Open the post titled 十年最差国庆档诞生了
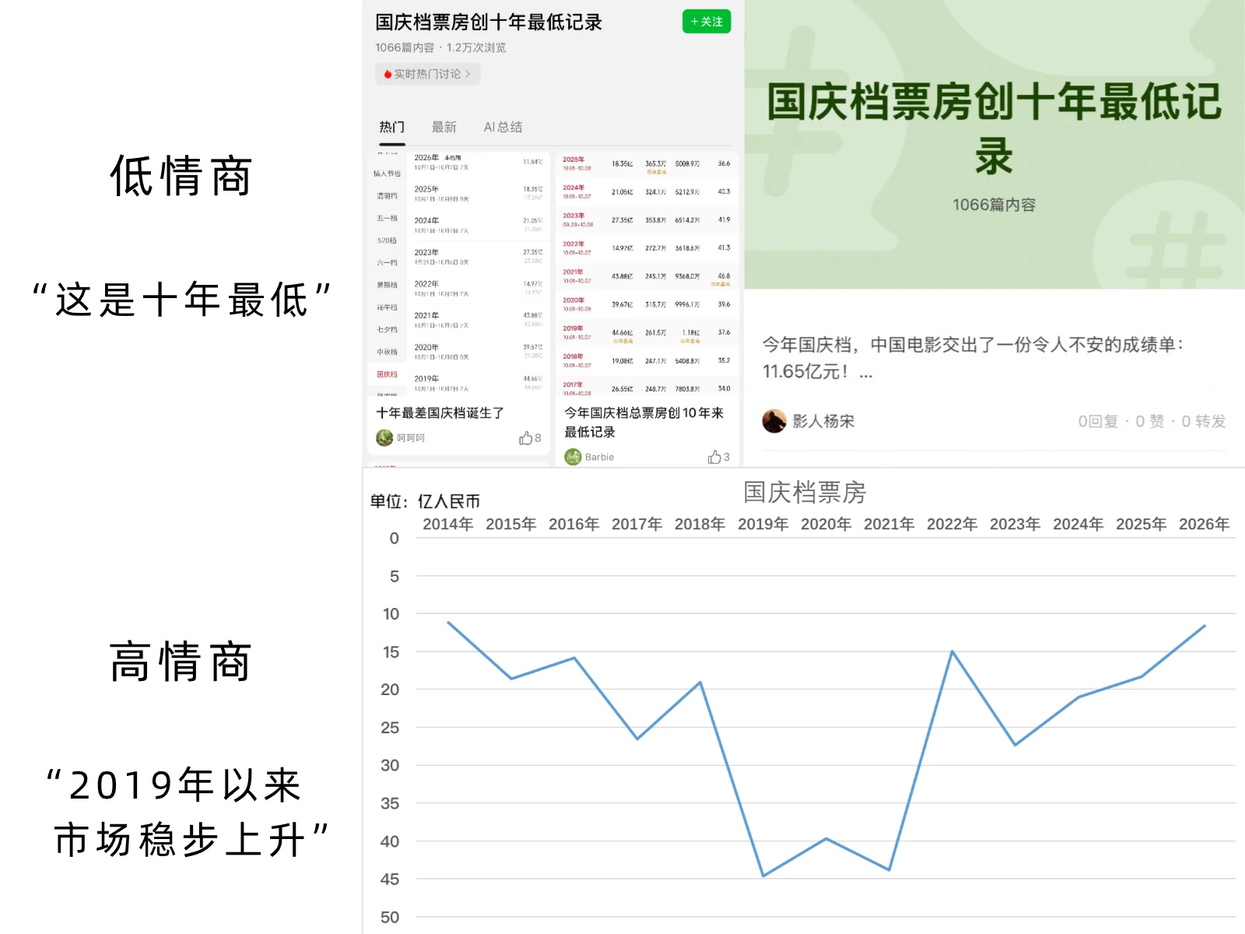1245x934 pixels. 440,413
